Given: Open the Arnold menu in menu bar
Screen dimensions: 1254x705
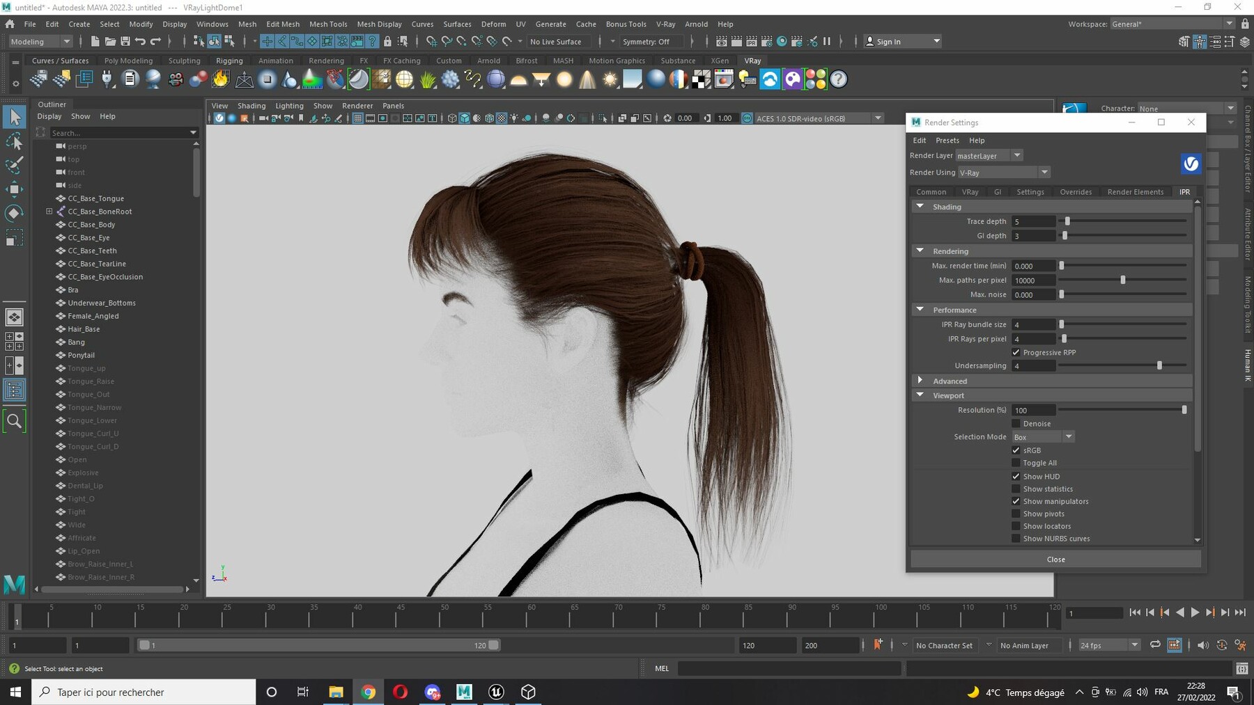Looking at the screenshot, I should (x=696, y=24).
